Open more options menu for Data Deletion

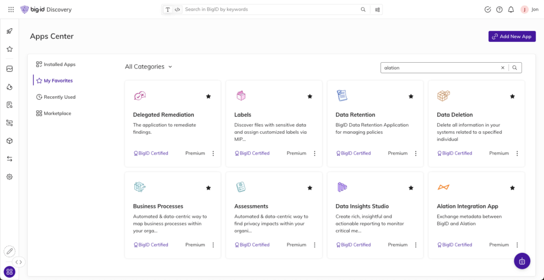click(517, 154)
